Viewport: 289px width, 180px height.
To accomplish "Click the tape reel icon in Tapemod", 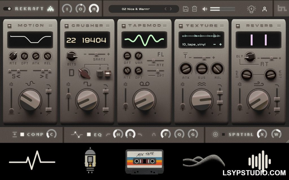I will pyautogui.click(x=144, y=84).
